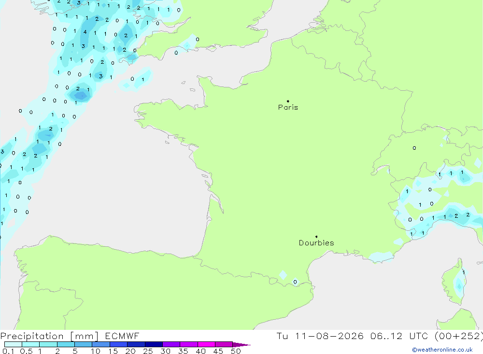This screenshot has height=354, width=483.
Task: Select the 2–5 mm legend color swatch
Action: pyautogui.click(x=66, y=344)
